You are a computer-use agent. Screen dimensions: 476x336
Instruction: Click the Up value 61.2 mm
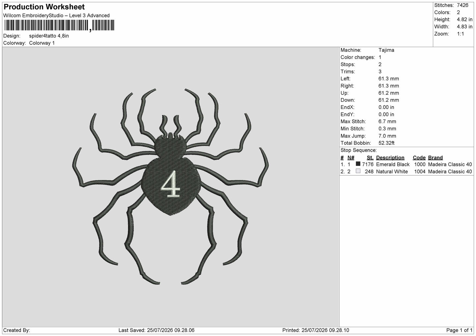click(389, 93)
